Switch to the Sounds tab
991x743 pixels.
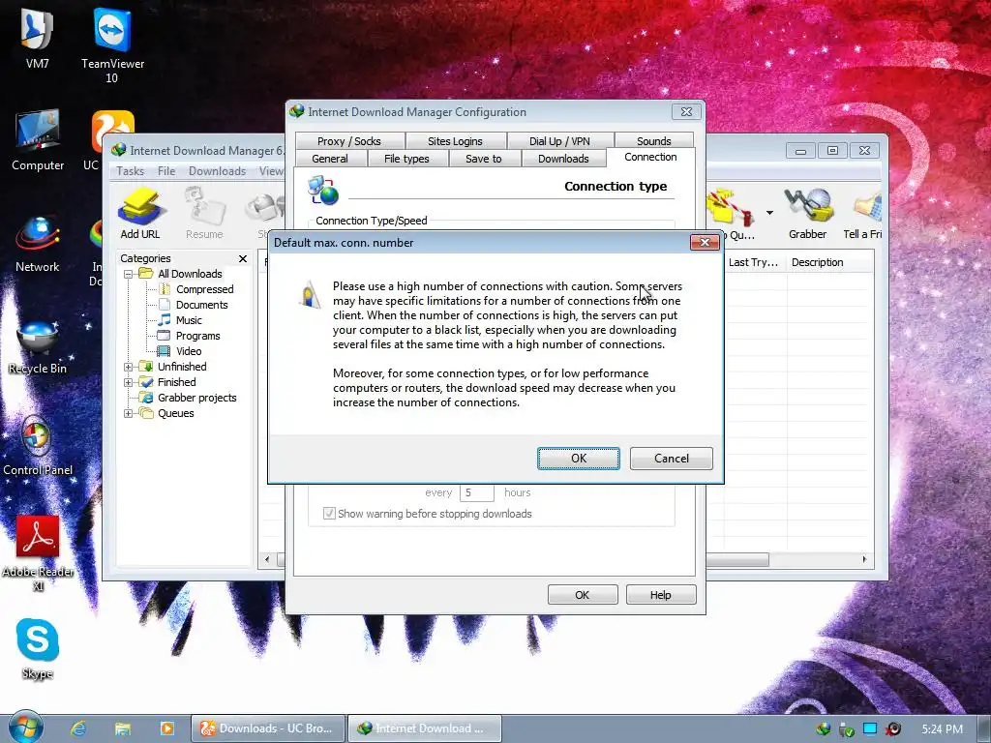(653, 141)
